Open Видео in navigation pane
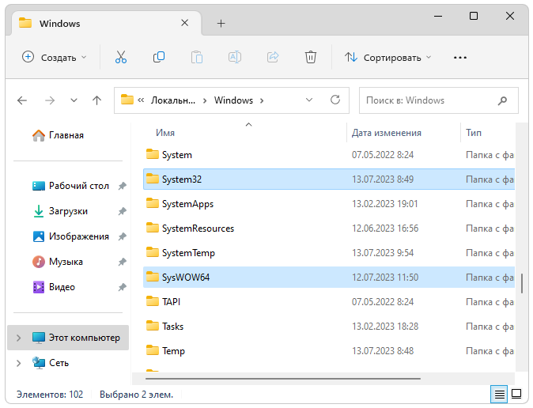The image size is (533, 408). click(x=62, y=287)
